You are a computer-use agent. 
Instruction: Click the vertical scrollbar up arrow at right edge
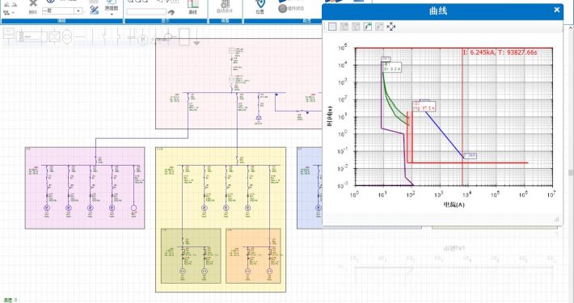[571, 28]
